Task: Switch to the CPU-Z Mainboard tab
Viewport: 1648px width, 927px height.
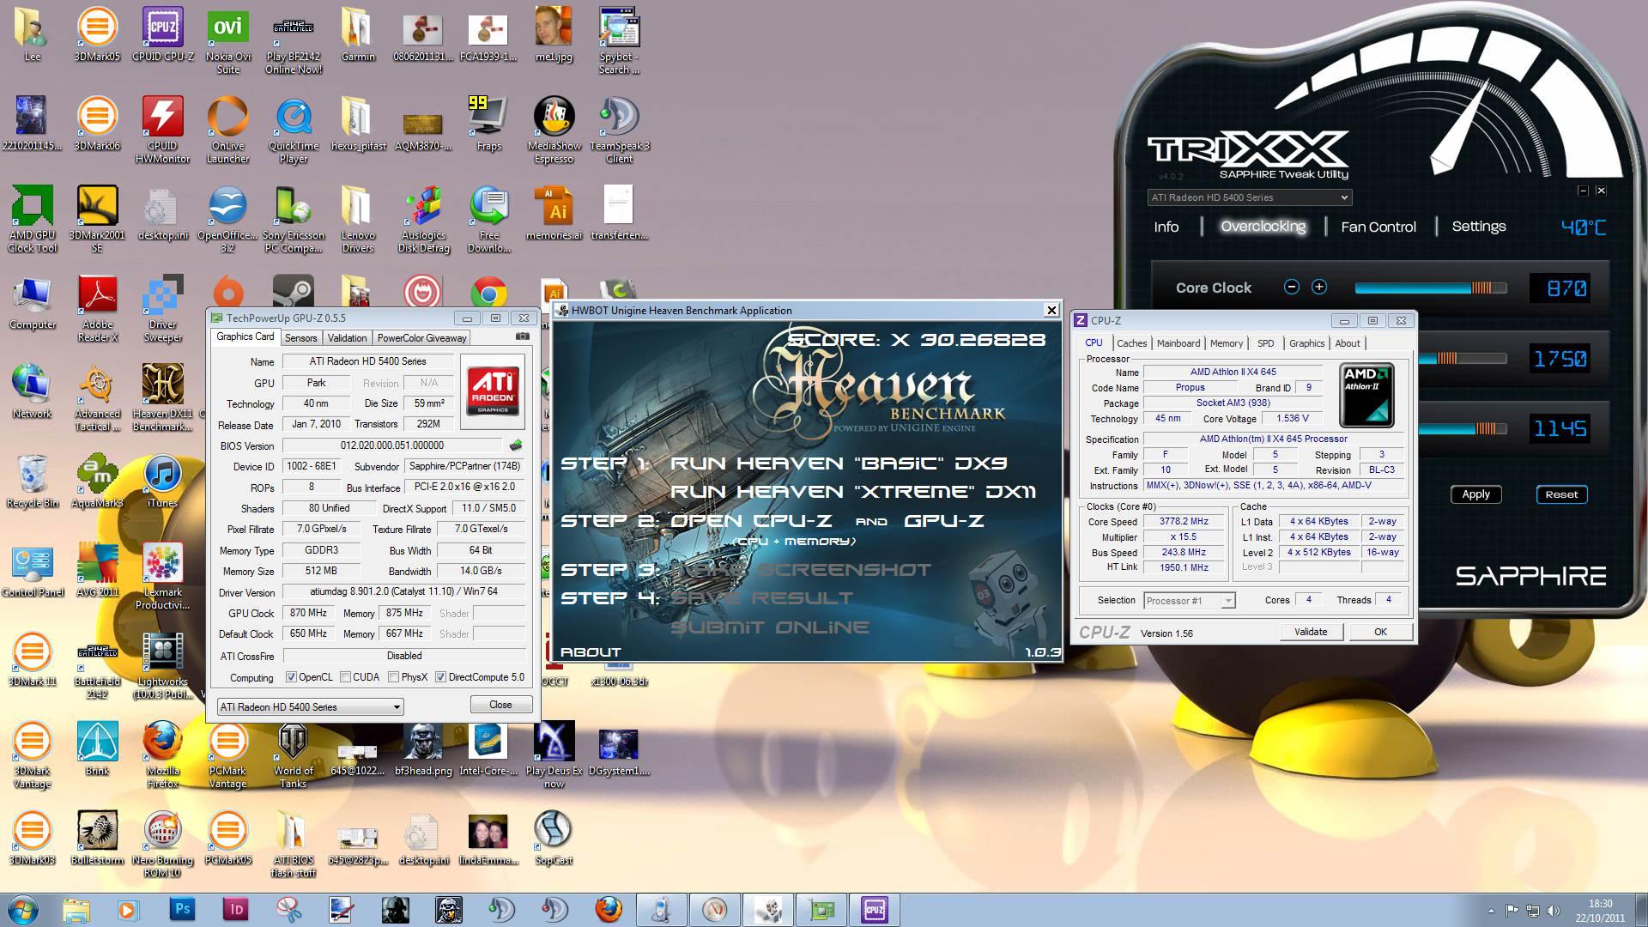Action: click(1178, 343)
